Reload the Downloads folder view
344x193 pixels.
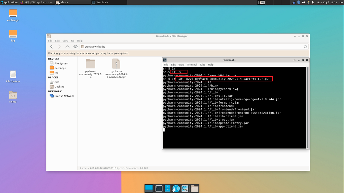pos(305,47)
